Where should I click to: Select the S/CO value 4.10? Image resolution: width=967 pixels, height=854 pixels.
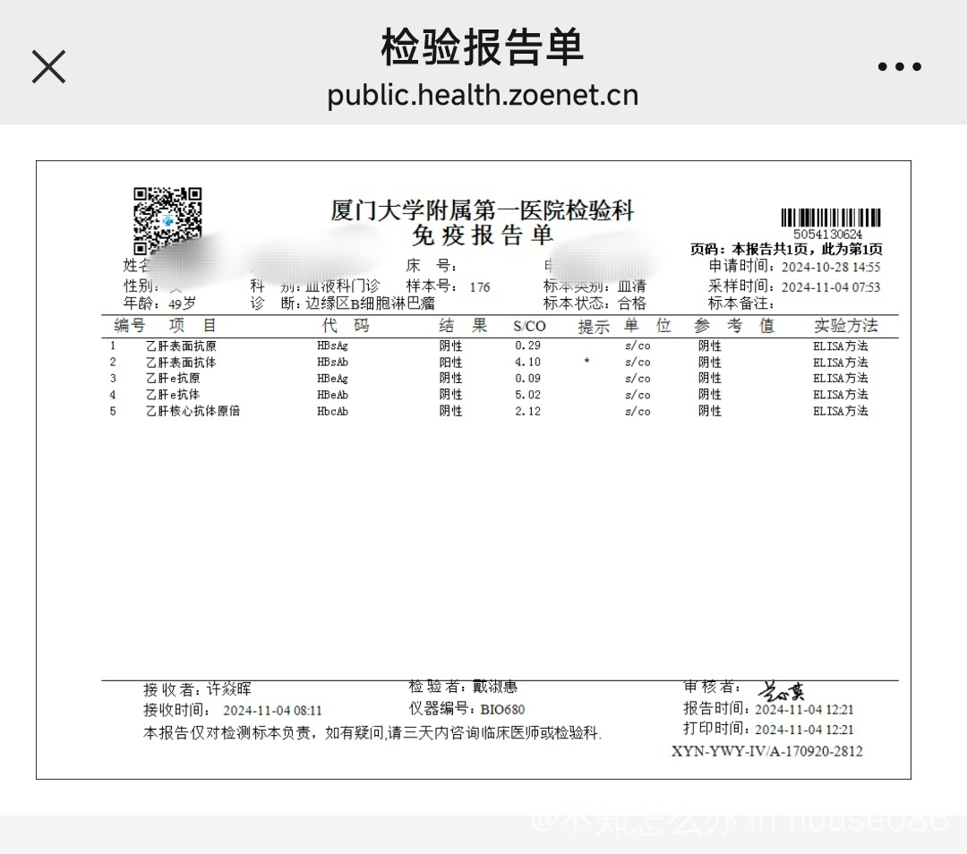point(528,363)
